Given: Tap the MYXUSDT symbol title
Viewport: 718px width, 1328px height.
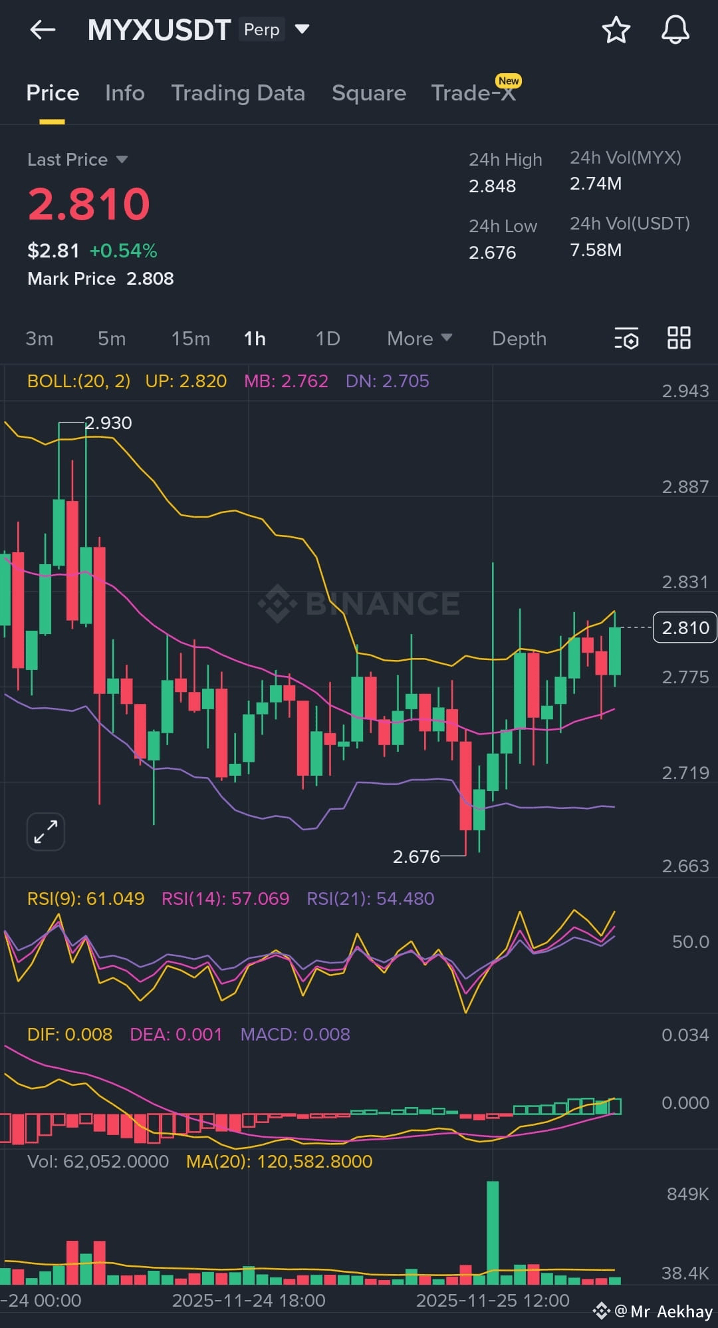Looking at the screenshot, I should (x=160, y=30).
